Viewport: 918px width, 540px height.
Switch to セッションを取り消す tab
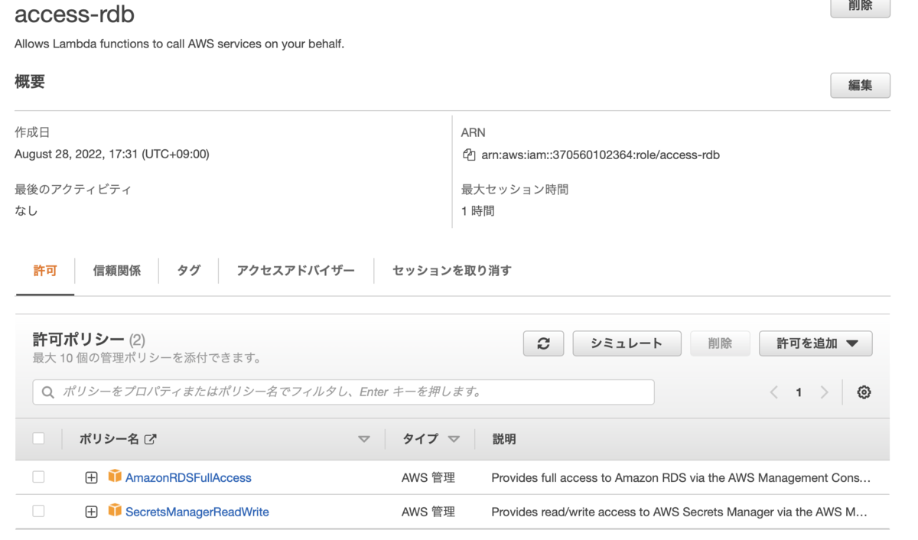pos(452,271)
